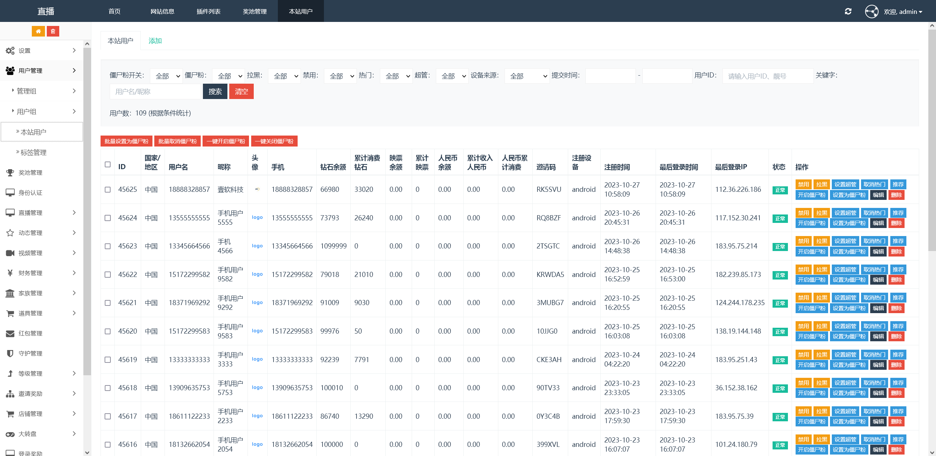Toggle the select-all checkbox in table header
936x456 pixels.
(x=107, y=164)
